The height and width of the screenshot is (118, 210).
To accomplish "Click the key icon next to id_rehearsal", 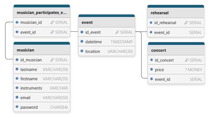I will 186,23.
